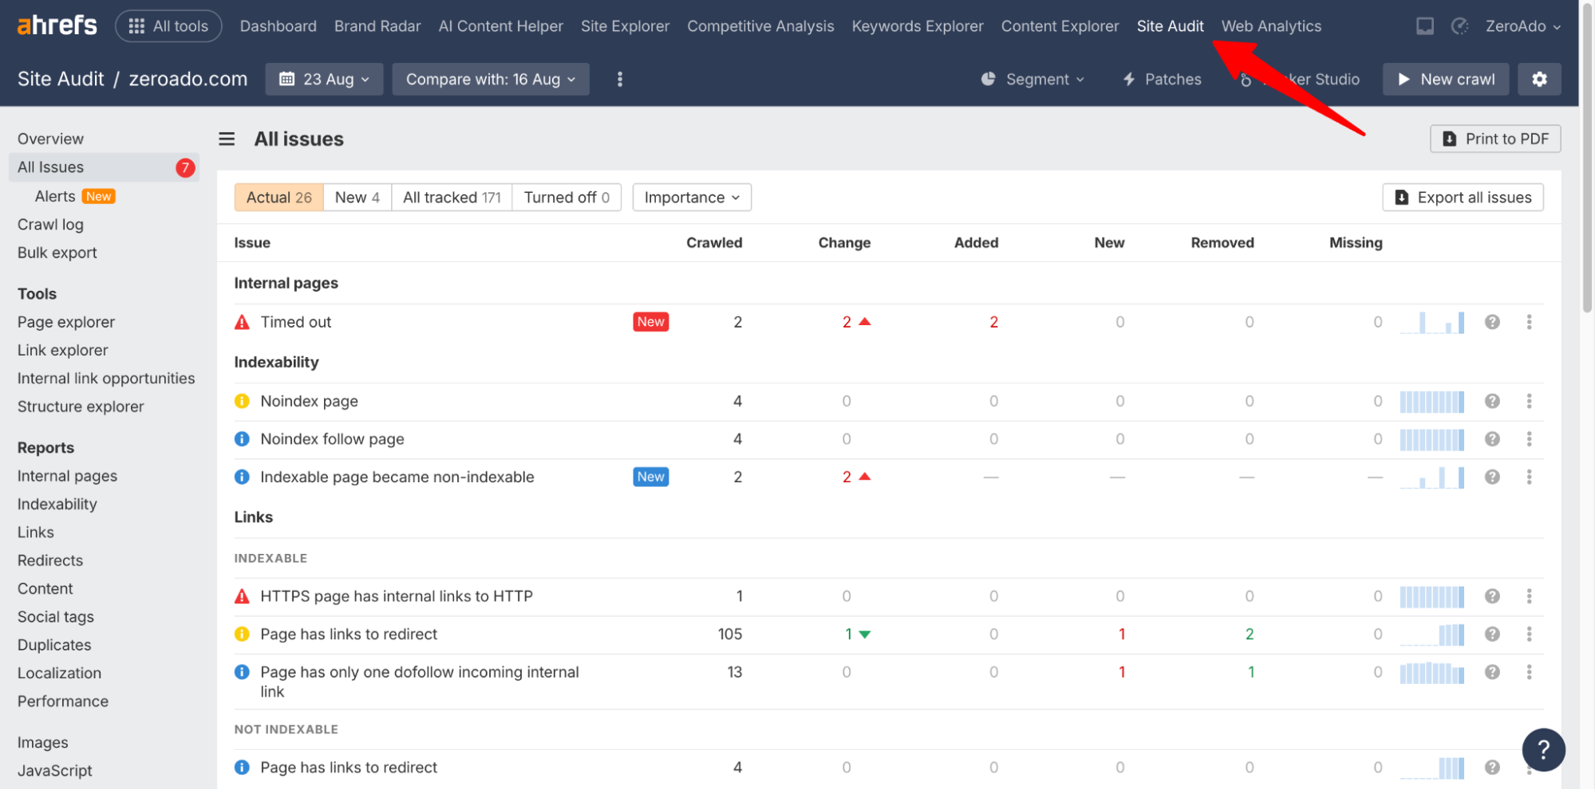Viewport: 1595px width, 789px height.
Task: Open the Redirects report
Action: tap(50, 560)
